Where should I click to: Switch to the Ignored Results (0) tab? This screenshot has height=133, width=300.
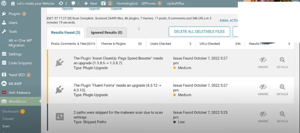coord(107,32)
